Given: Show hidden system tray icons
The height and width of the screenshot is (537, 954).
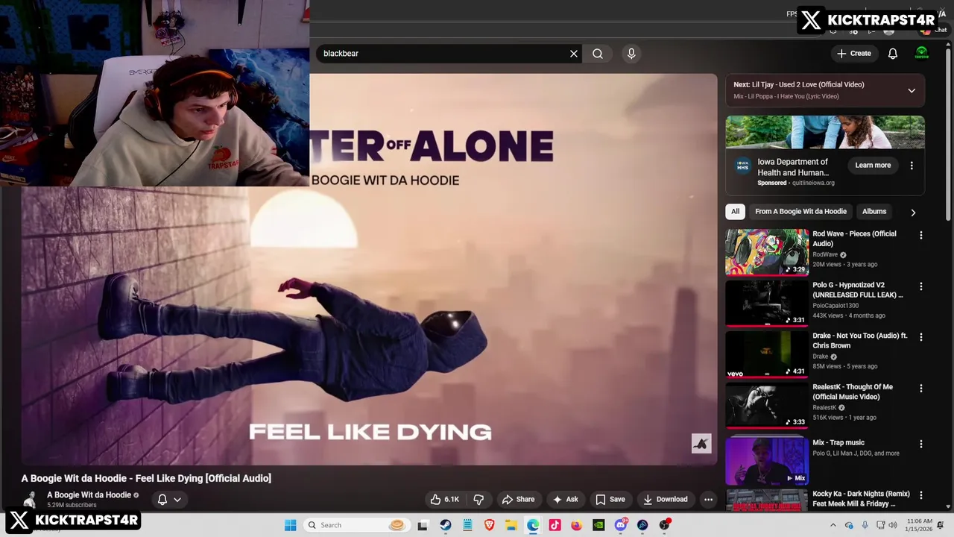Looking at the screenshot, I should 833,525.
